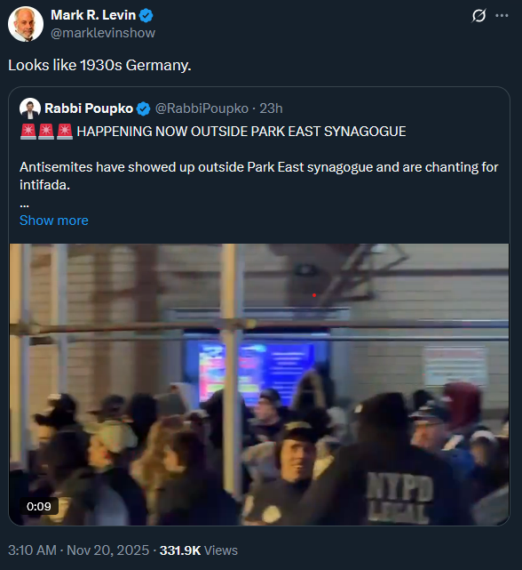
Task: Visit the @marklevinshow handle
Action: [103, 33]
